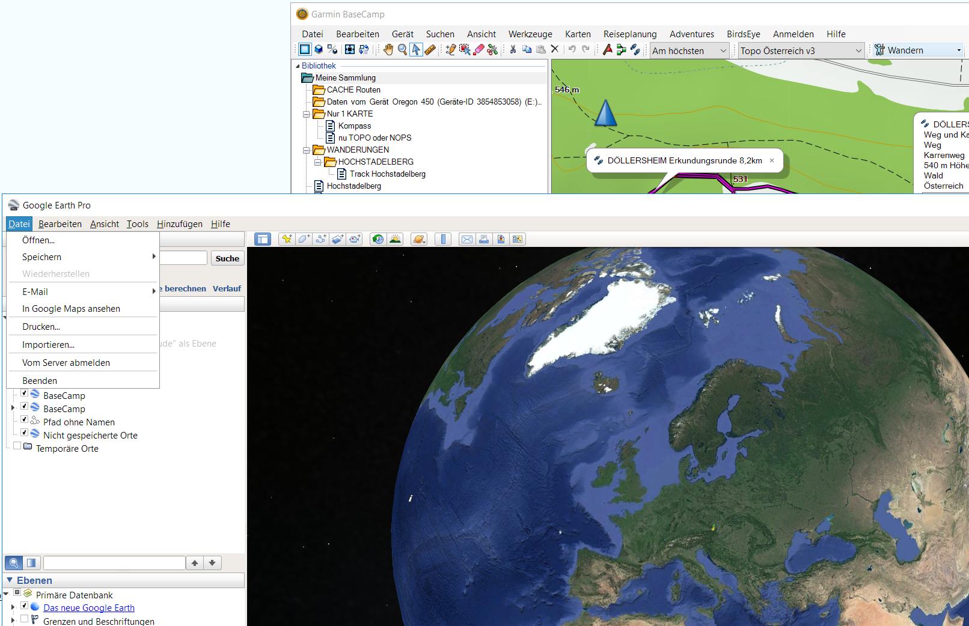Click the add polygon toolbar icon

pos(304,239)
